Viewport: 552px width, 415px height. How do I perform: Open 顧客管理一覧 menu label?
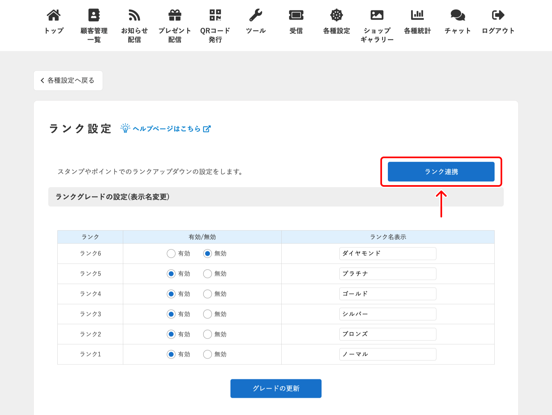[x=94, y=35]
